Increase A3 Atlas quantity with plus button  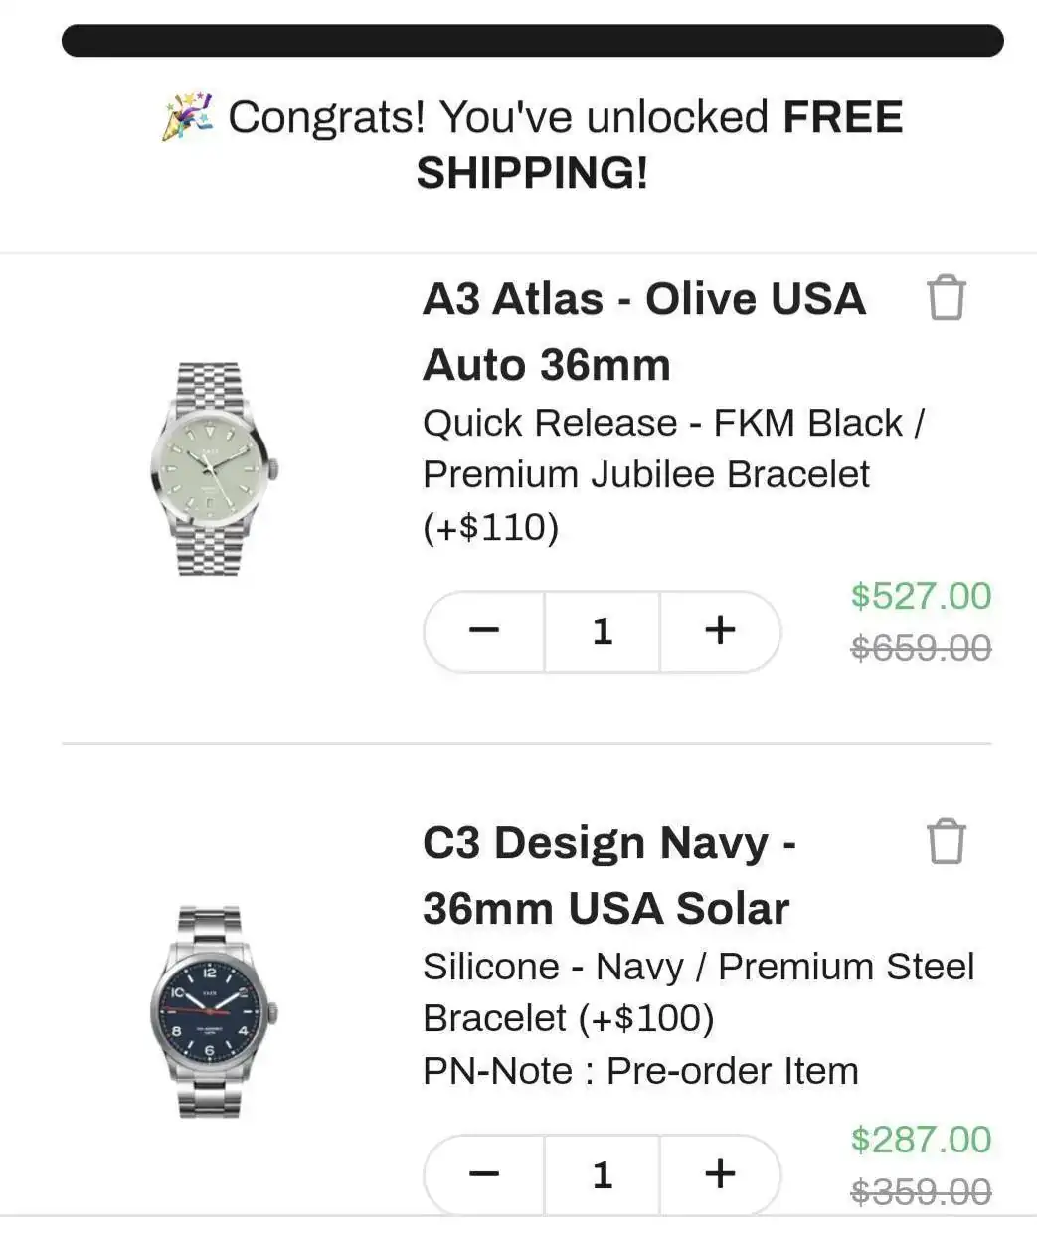(720, 630)
